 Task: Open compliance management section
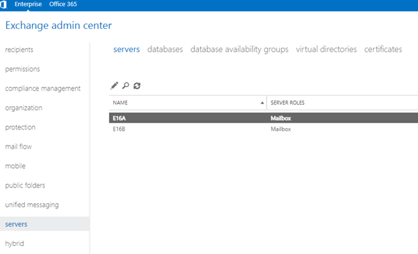tap(43, 88)
